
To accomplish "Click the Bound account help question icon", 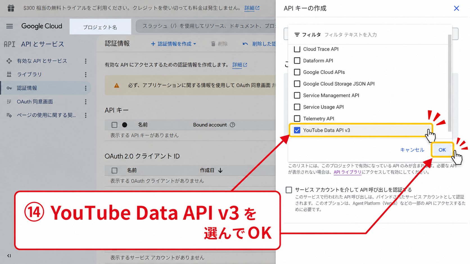I will click(232, 125).
